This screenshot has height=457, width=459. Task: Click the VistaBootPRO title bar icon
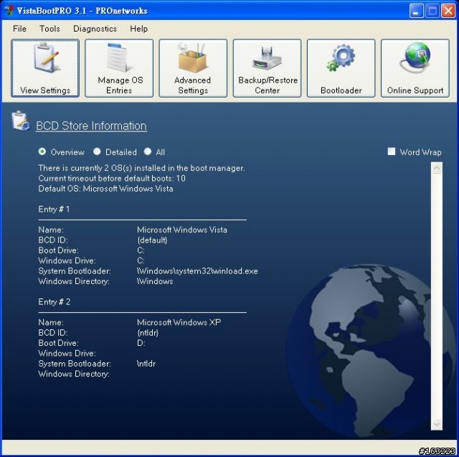point(9,10)
